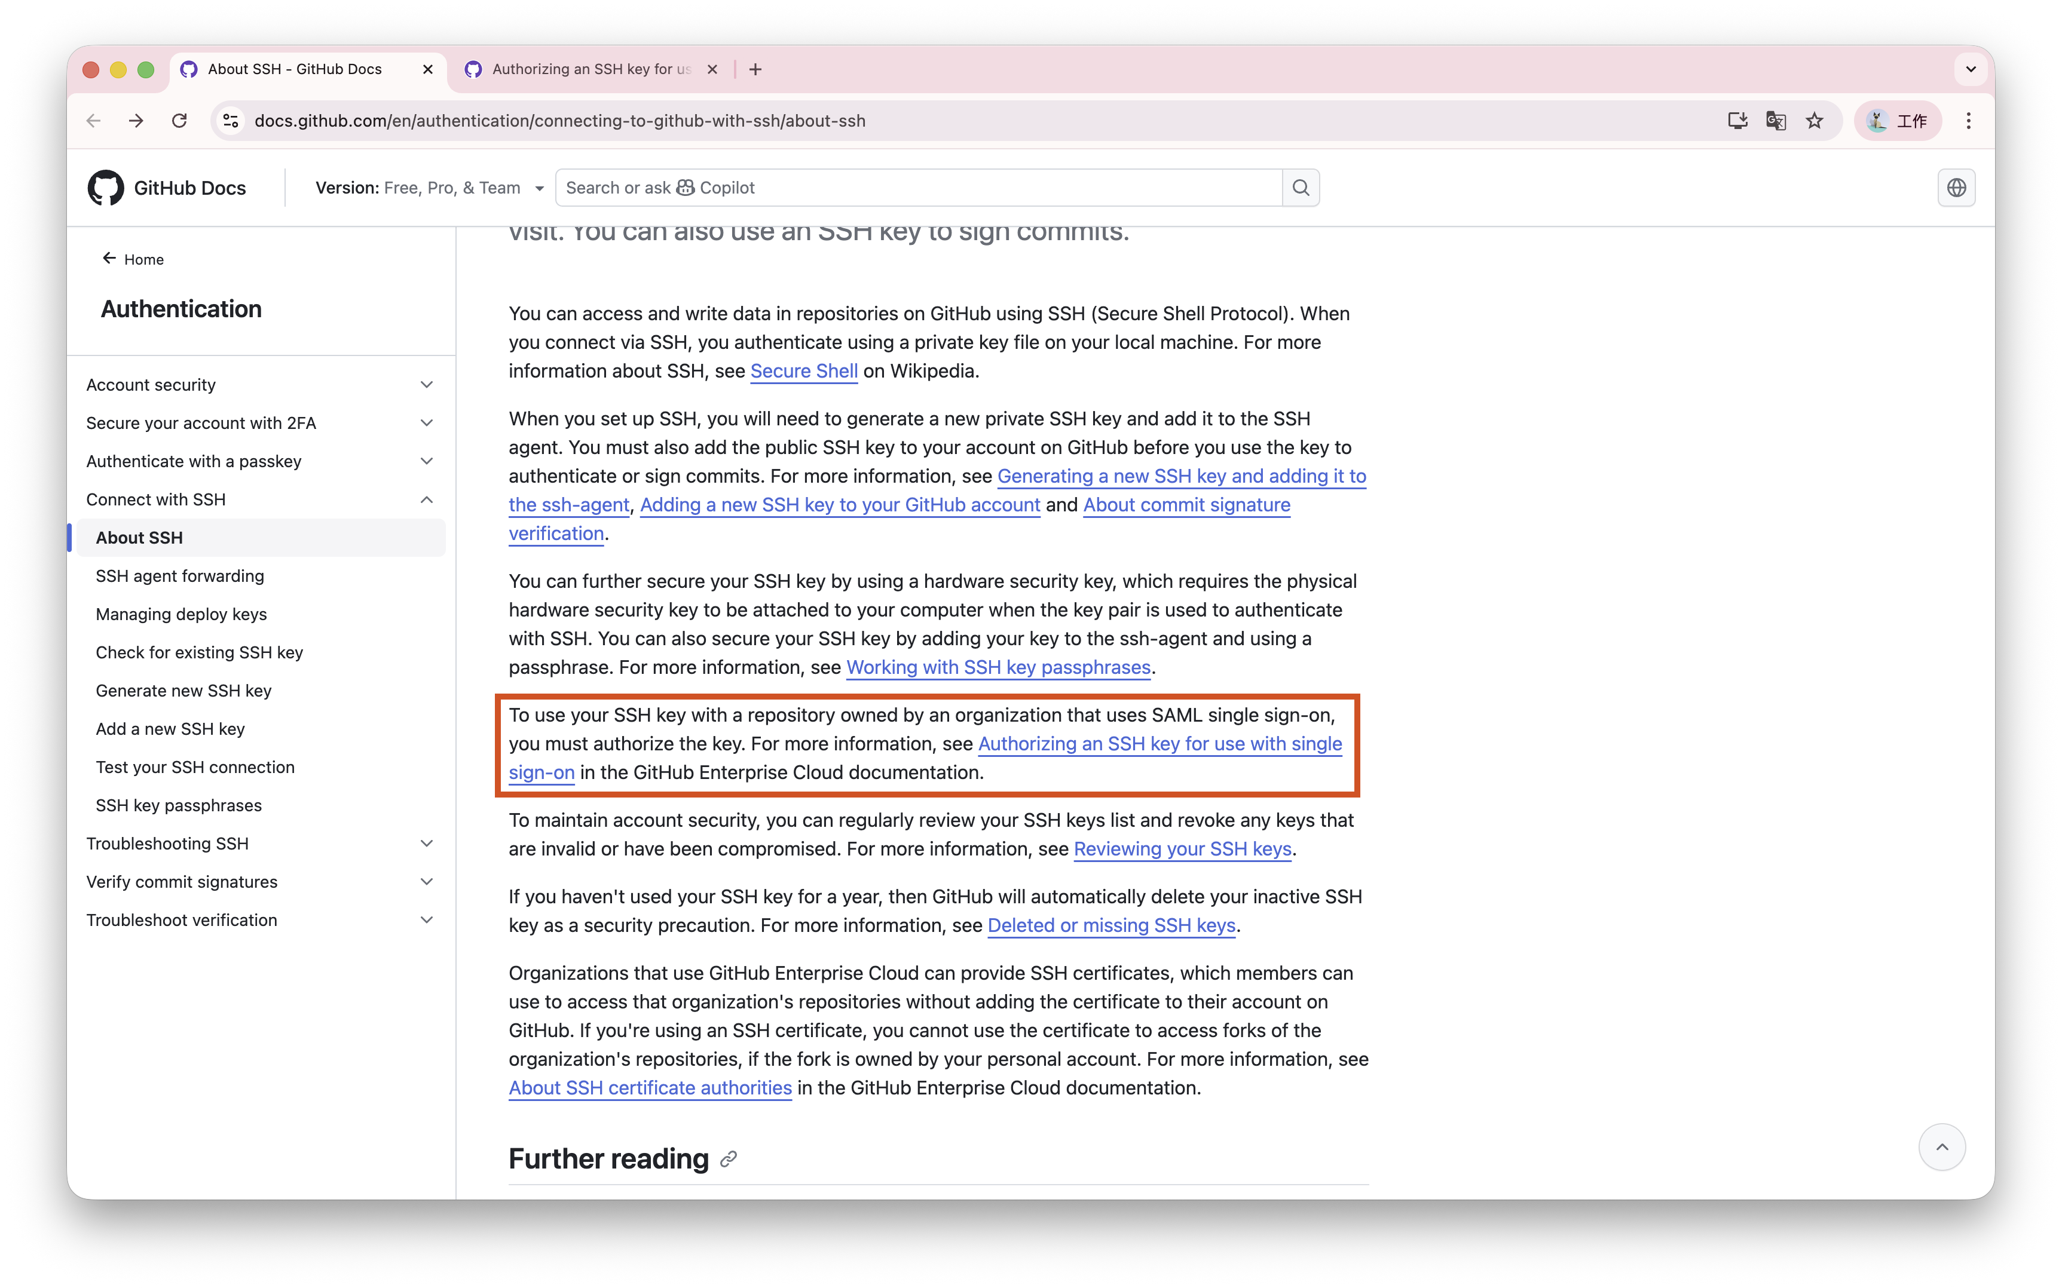Select SSH agent forwarding in sidebar
Viewport: 2062px width, 1288px height.
(180, 576)
